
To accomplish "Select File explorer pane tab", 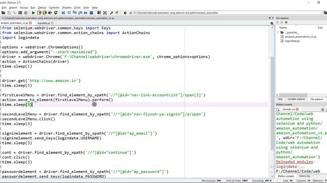I will click(317, 99).
